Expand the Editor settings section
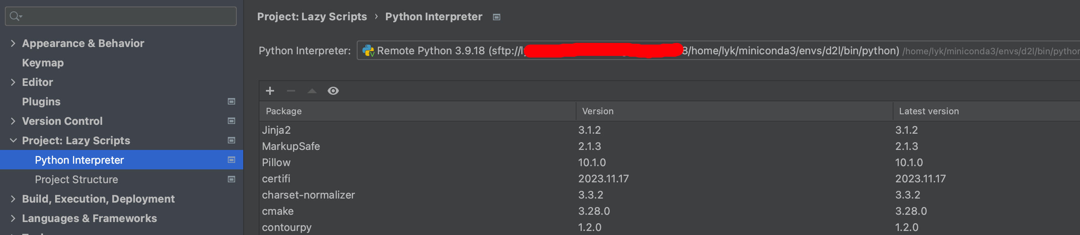The height and width of the screenshot is (235, 1080). click(x=13, y=82)
